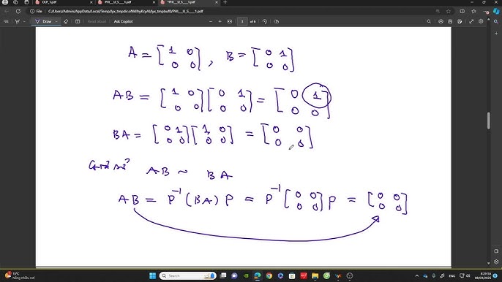Open the find in PDF search icon
This screenshot has height=282, width=502.
(429, 21)
